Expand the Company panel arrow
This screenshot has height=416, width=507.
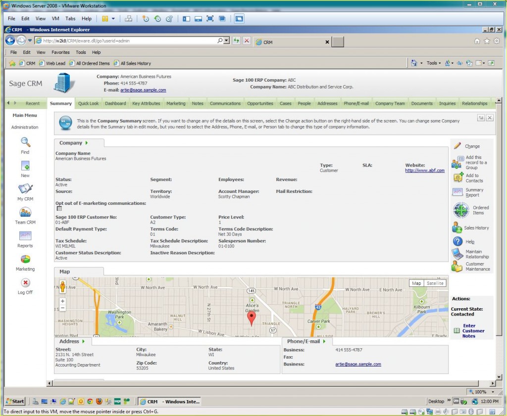[x=87, y=143]
